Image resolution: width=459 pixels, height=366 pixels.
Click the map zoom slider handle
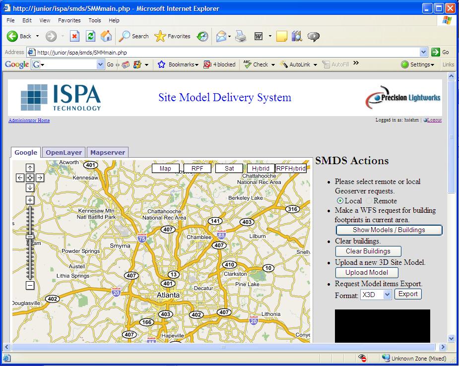(x=30, y=237)
